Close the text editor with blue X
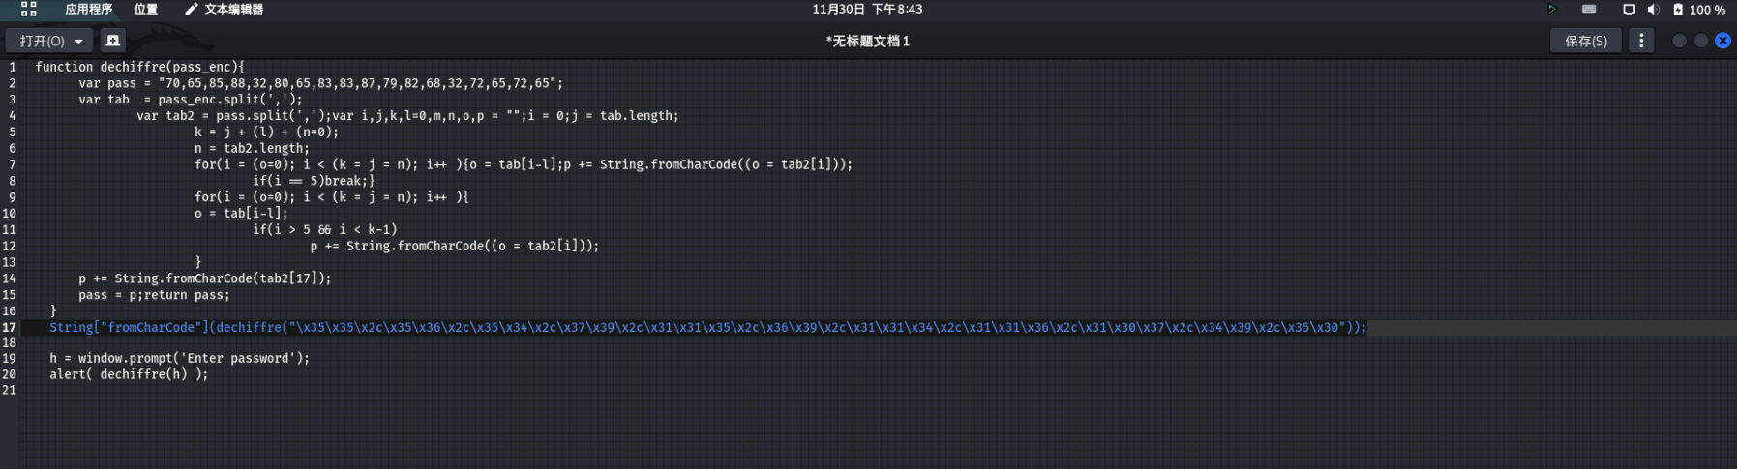The image size is (1737, 469). 1722,41
